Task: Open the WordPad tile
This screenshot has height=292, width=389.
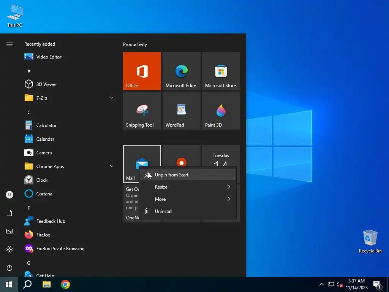Action: point(181,111)
